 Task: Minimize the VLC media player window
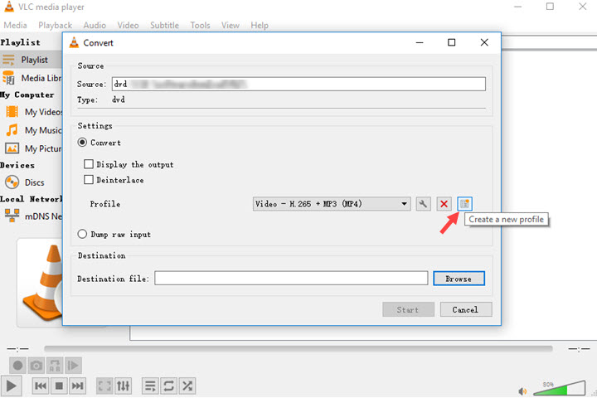point(517,7)
